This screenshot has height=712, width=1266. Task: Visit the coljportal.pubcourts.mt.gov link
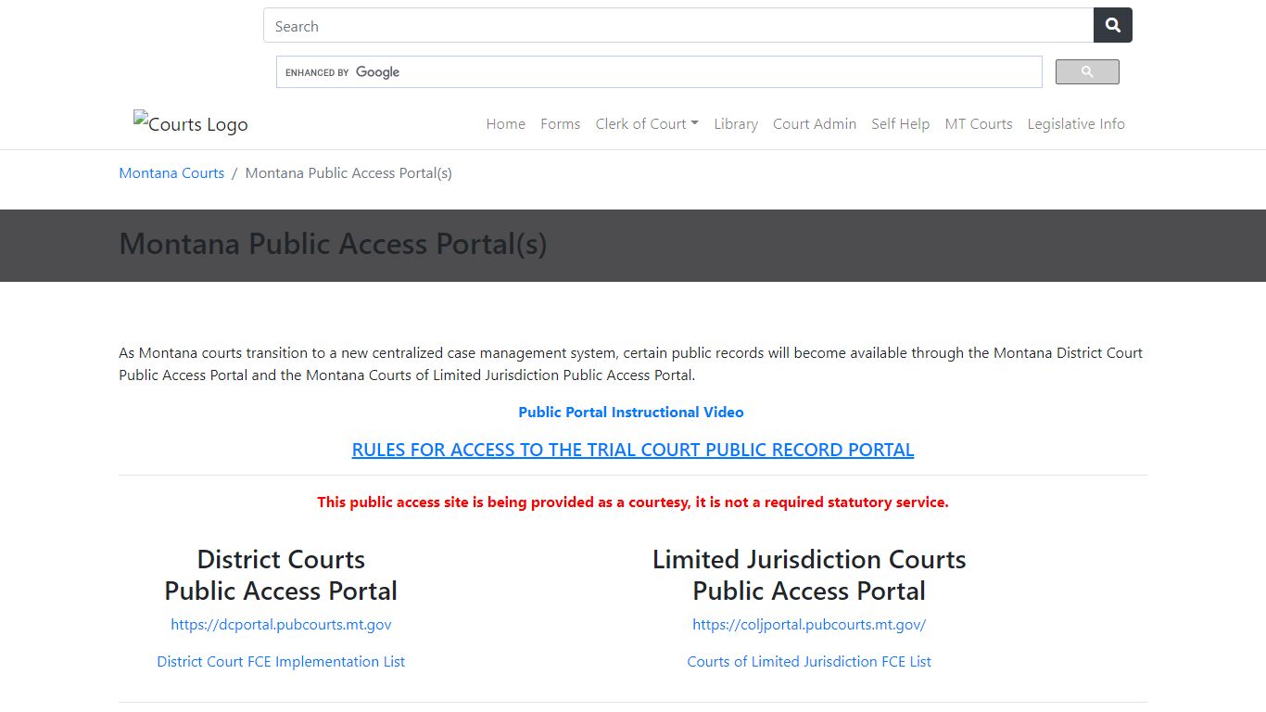809,625
